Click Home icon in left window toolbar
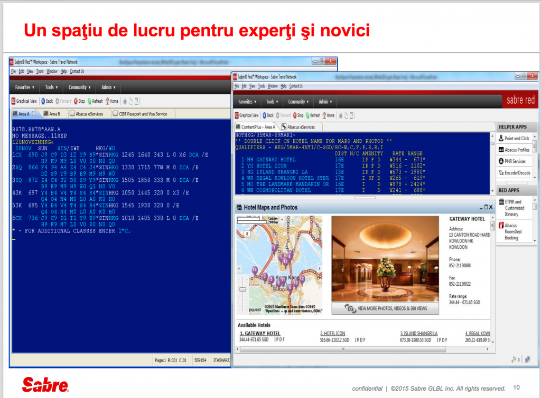This screenshot has width=541, height=398. pos(107,101)
